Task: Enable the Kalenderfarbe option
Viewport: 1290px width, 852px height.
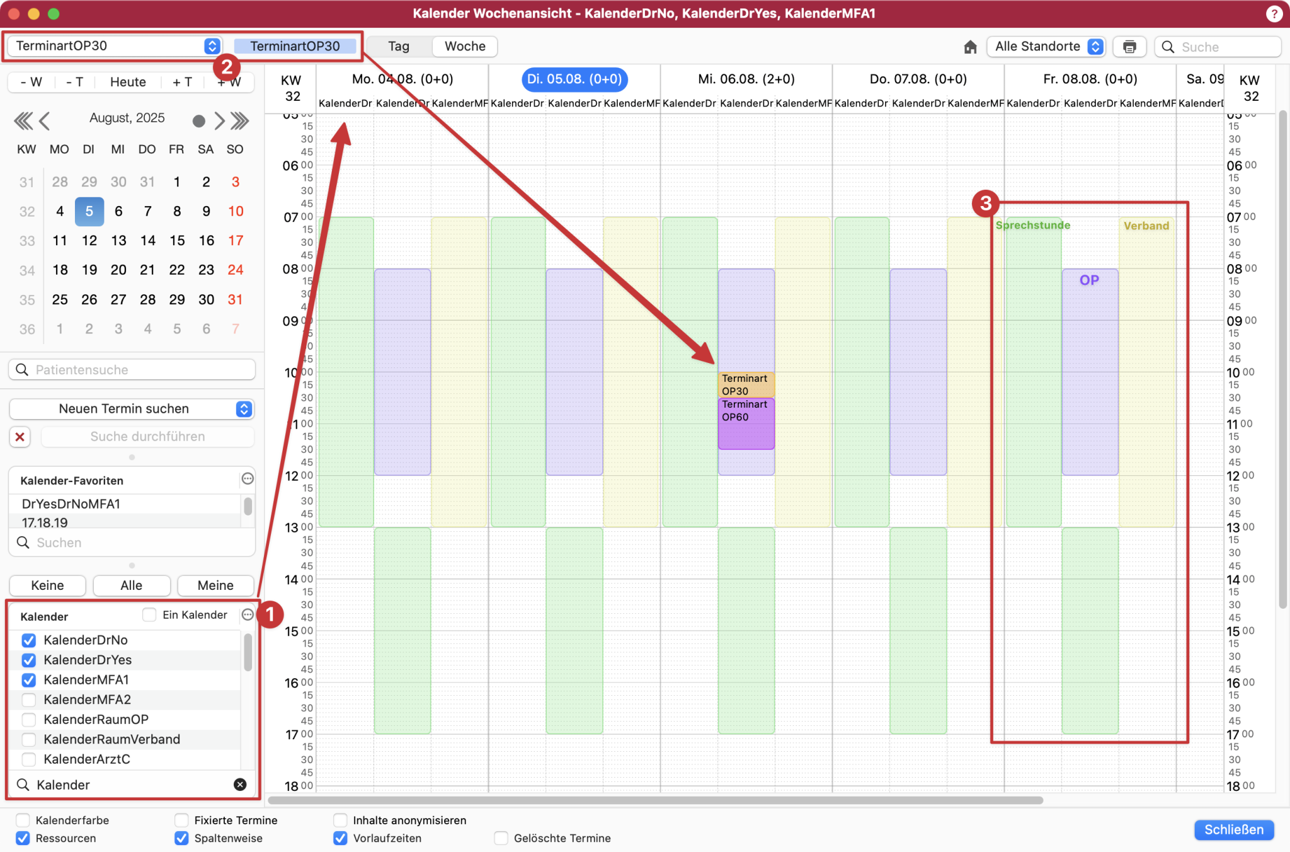Action: pyautogui.click(x=23, y=820)
